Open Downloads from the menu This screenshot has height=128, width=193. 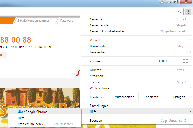coord(97,46)
